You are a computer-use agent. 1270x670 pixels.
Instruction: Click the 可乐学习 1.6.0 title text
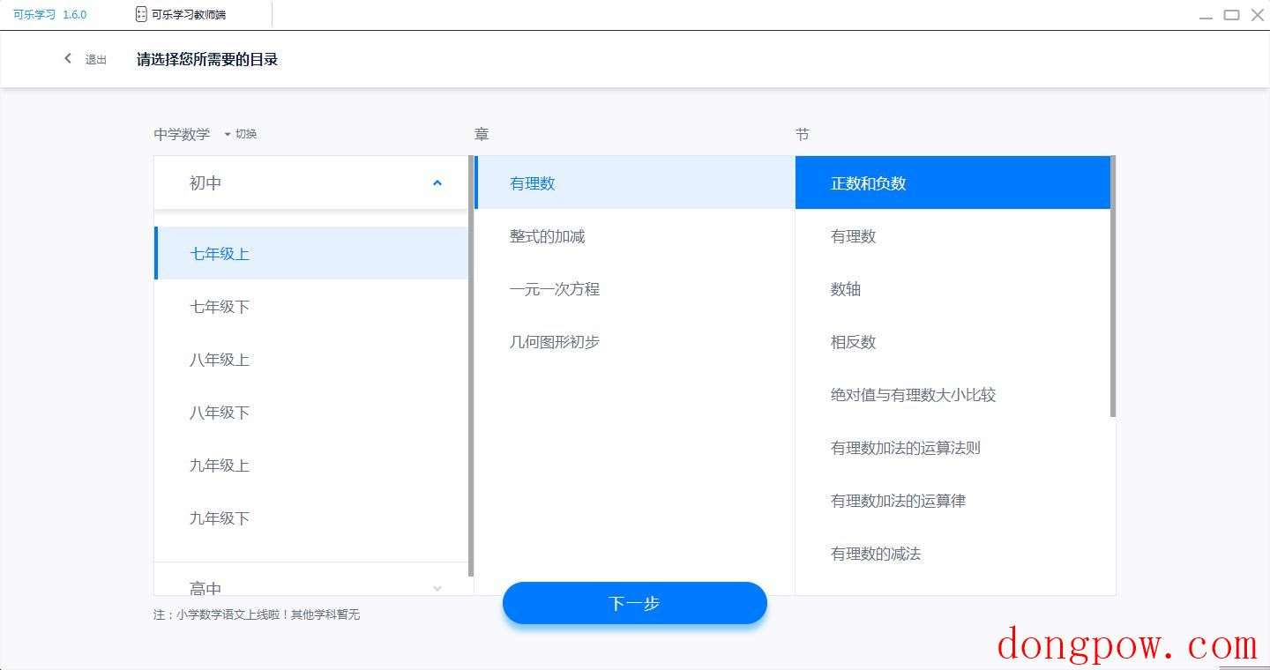point(49,14)
